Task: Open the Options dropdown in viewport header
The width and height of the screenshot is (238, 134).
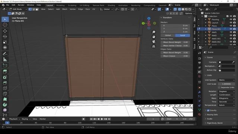Action: [190, 13]
